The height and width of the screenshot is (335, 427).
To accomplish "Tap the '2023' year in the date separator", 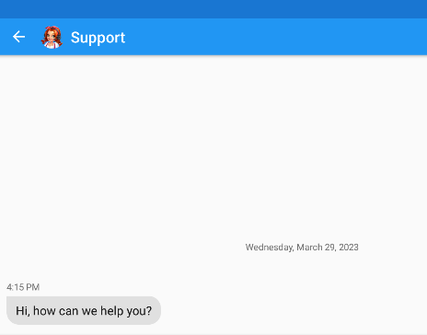I will (349, 248).
